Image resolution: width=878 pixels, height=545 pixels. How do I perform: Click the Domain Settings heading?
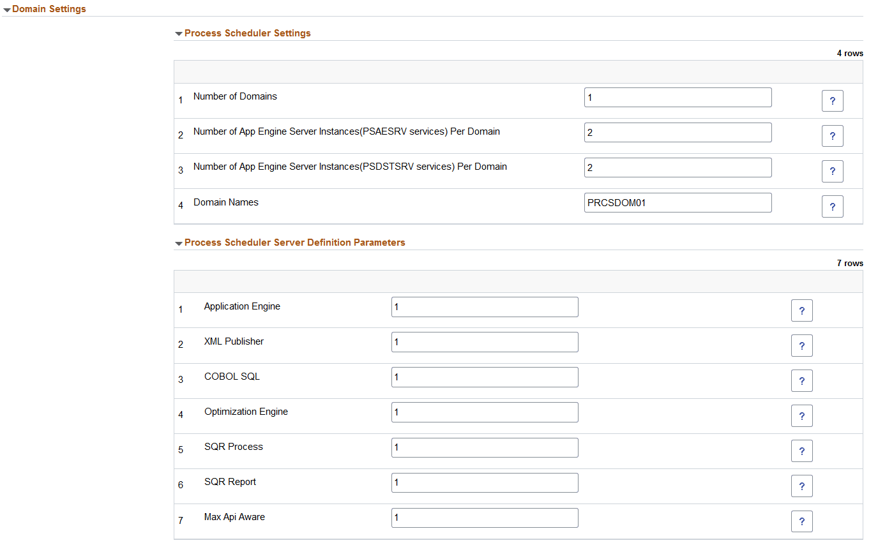[x=49, y=9]
